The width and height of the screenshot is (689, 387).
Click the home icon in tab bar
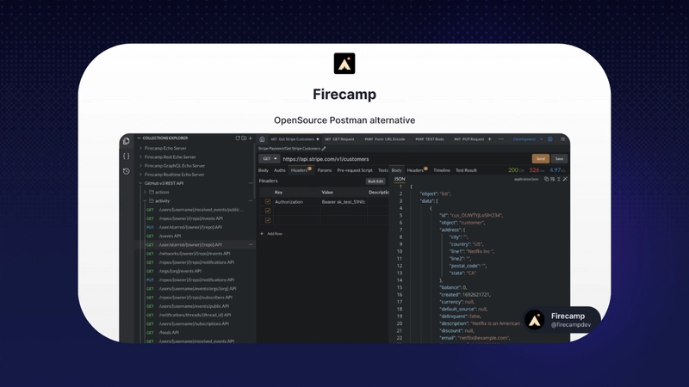pyautogui.click(x=263, y=138)
